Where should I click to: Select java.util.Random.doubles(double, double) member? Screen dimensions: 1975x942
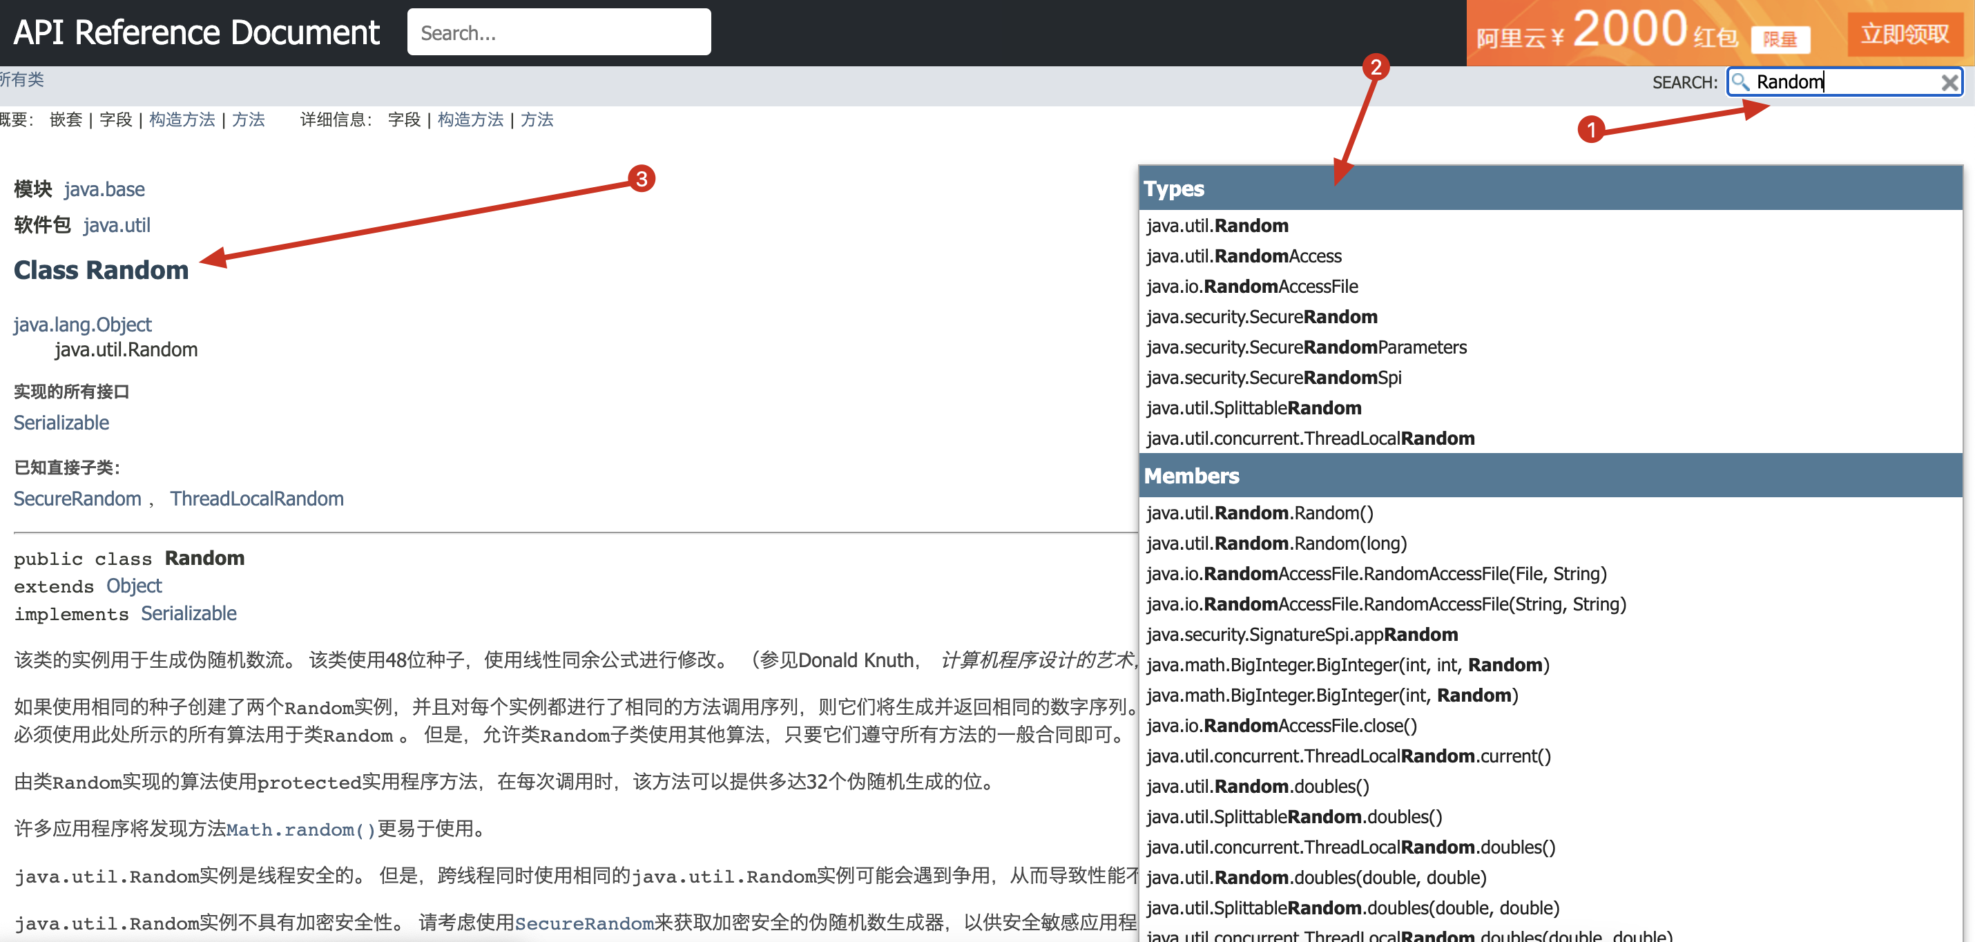pos(1550,878)
